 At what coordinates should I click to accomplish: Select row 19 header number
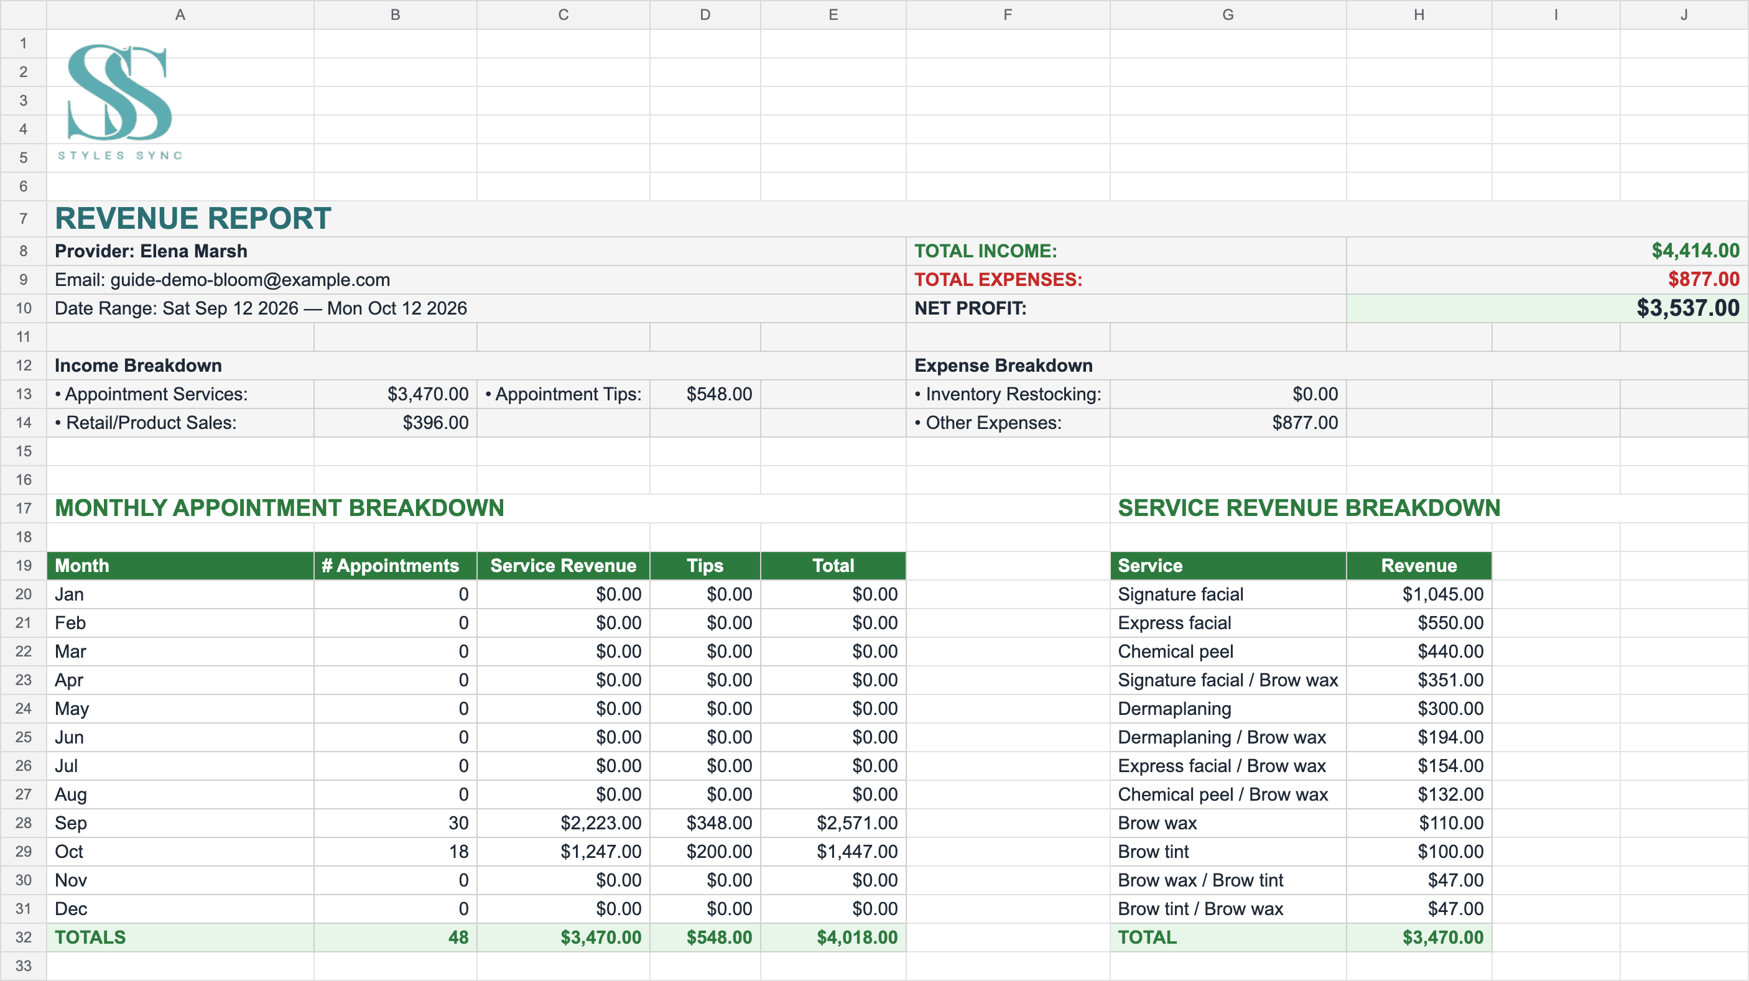pos(24,566)
